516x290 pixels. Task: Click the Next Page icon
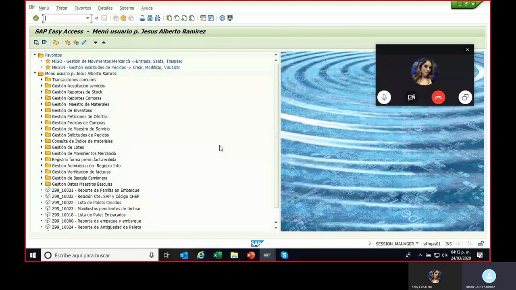coord(184,18)
